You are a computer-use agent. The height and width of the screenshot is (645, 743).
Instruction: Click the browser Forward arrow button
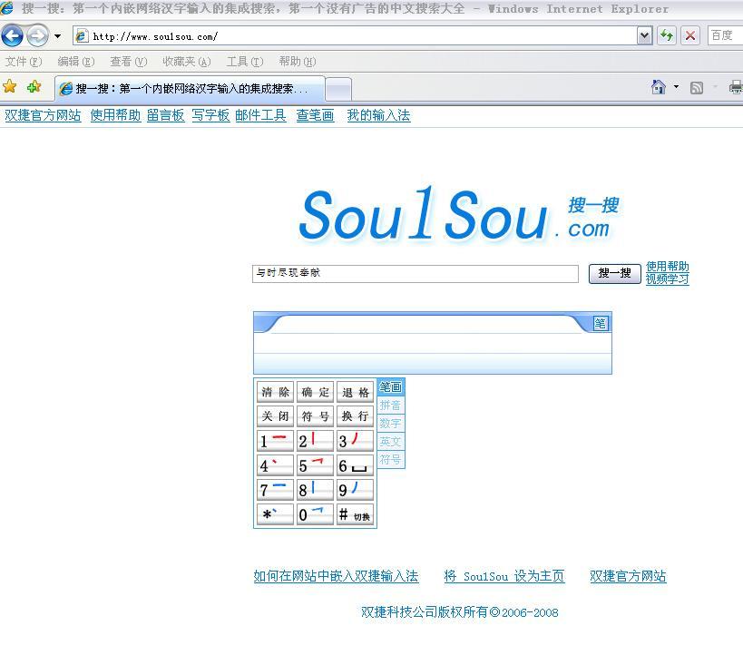click(x=37, y=36)
